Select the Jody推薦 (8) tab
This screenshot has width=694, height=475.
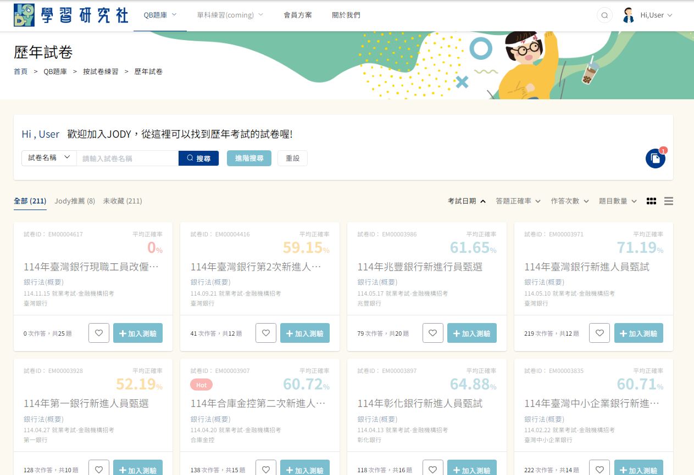75,201
